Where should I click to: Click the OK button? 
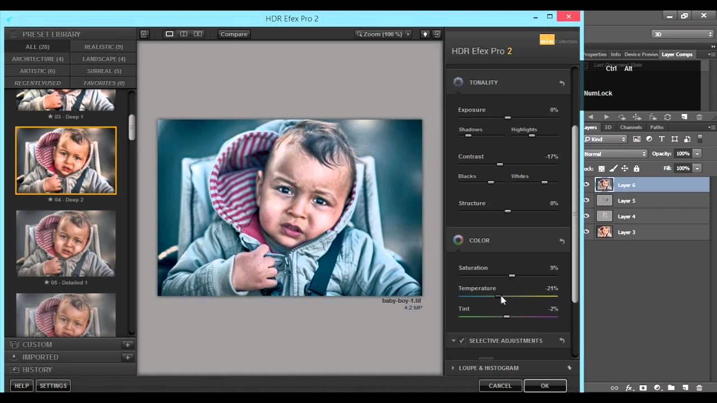pyautogui.click(x=545, y=386)
